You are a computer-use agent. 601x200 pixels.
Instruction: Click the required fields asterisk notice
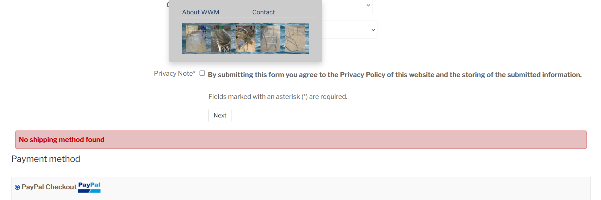tap(278, 97)
